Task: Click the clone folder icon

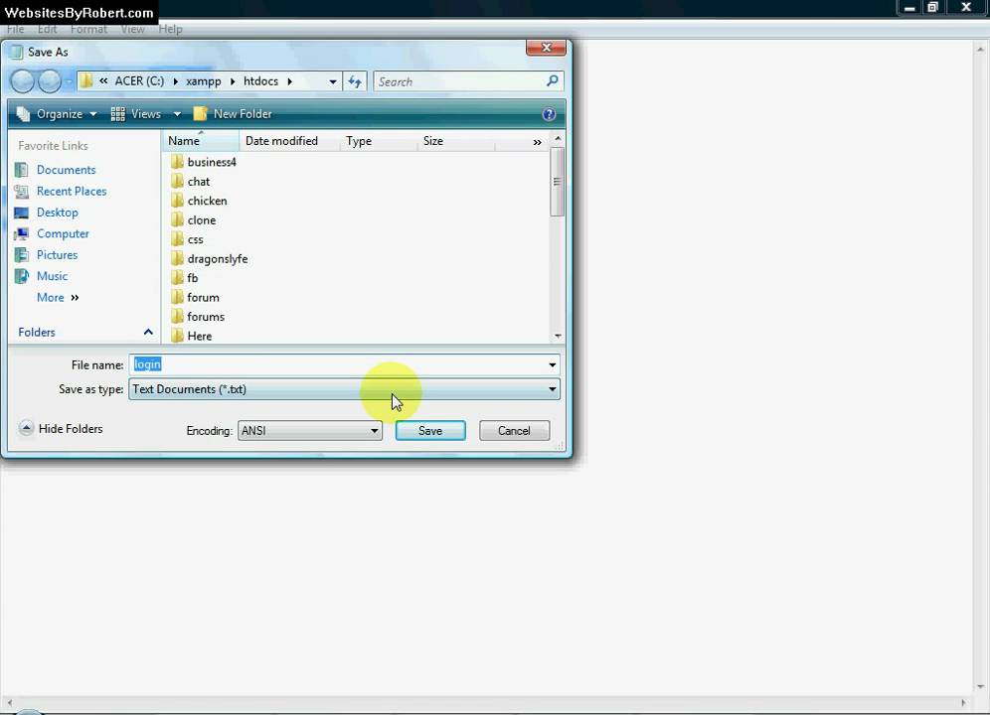Action: 177,219
